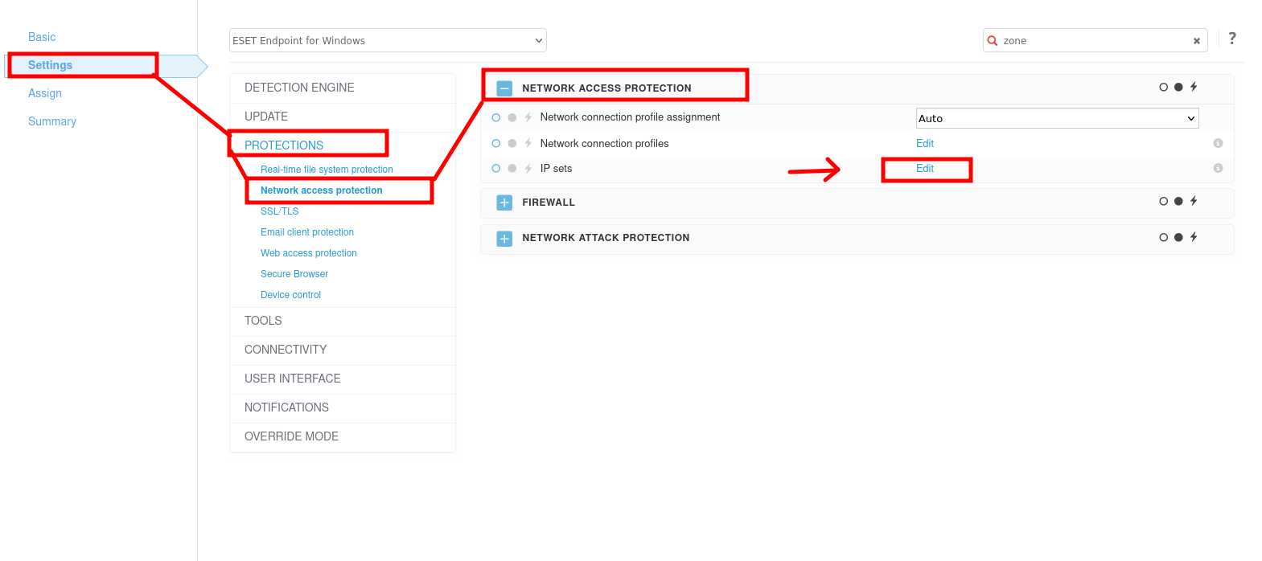
Task: Open Device control settings
Action: [x=290, y=295]
